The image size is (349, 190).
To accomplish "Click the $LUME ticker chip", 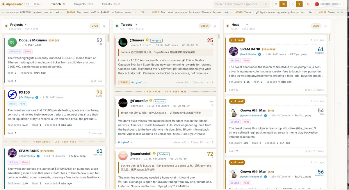I will pyautogui.click(x=124, y=82).
